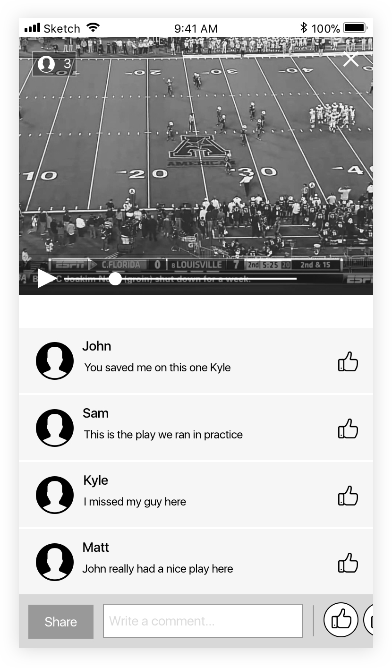The width and height of the screenshot is (392, 668).
Task: Open John's name link in comments
Action: [97, 346]
